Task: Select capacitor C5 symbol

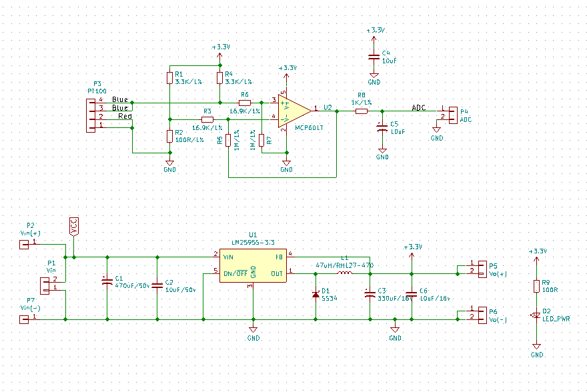Action: (x=382, y=127)
